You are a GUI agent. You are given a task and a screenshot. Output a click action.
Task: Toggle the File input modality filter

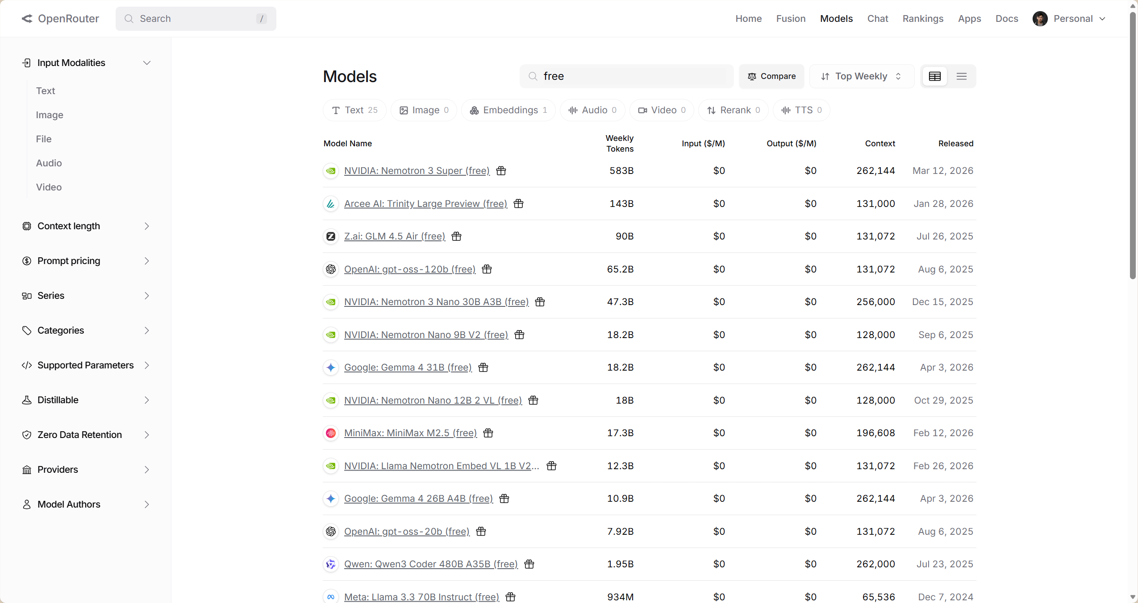click(44, 139)
